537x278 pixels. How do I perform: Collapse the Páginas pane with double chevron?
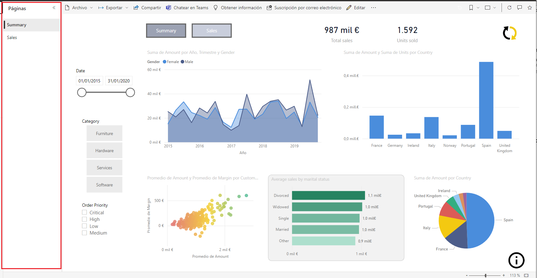click(x=54, y=8)
